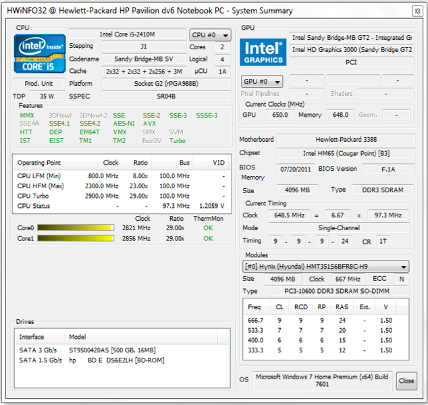Click the 333.3 frequency timing row
The image size is (428, 405).
click(325, 350)
